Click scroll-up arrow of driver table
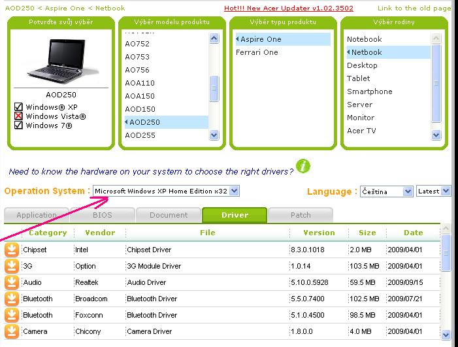This screenshot has height=347, width=458. pos(446,228)
